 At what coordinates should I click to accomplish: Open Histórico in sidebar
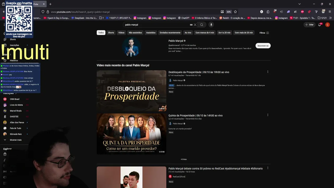coord(14,61)
